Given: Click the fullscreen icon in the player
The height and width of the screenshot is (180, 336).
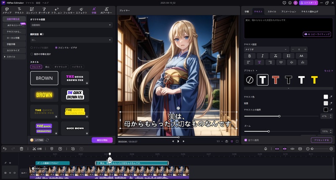Looking at the screenshot, I should pos(237,141).
